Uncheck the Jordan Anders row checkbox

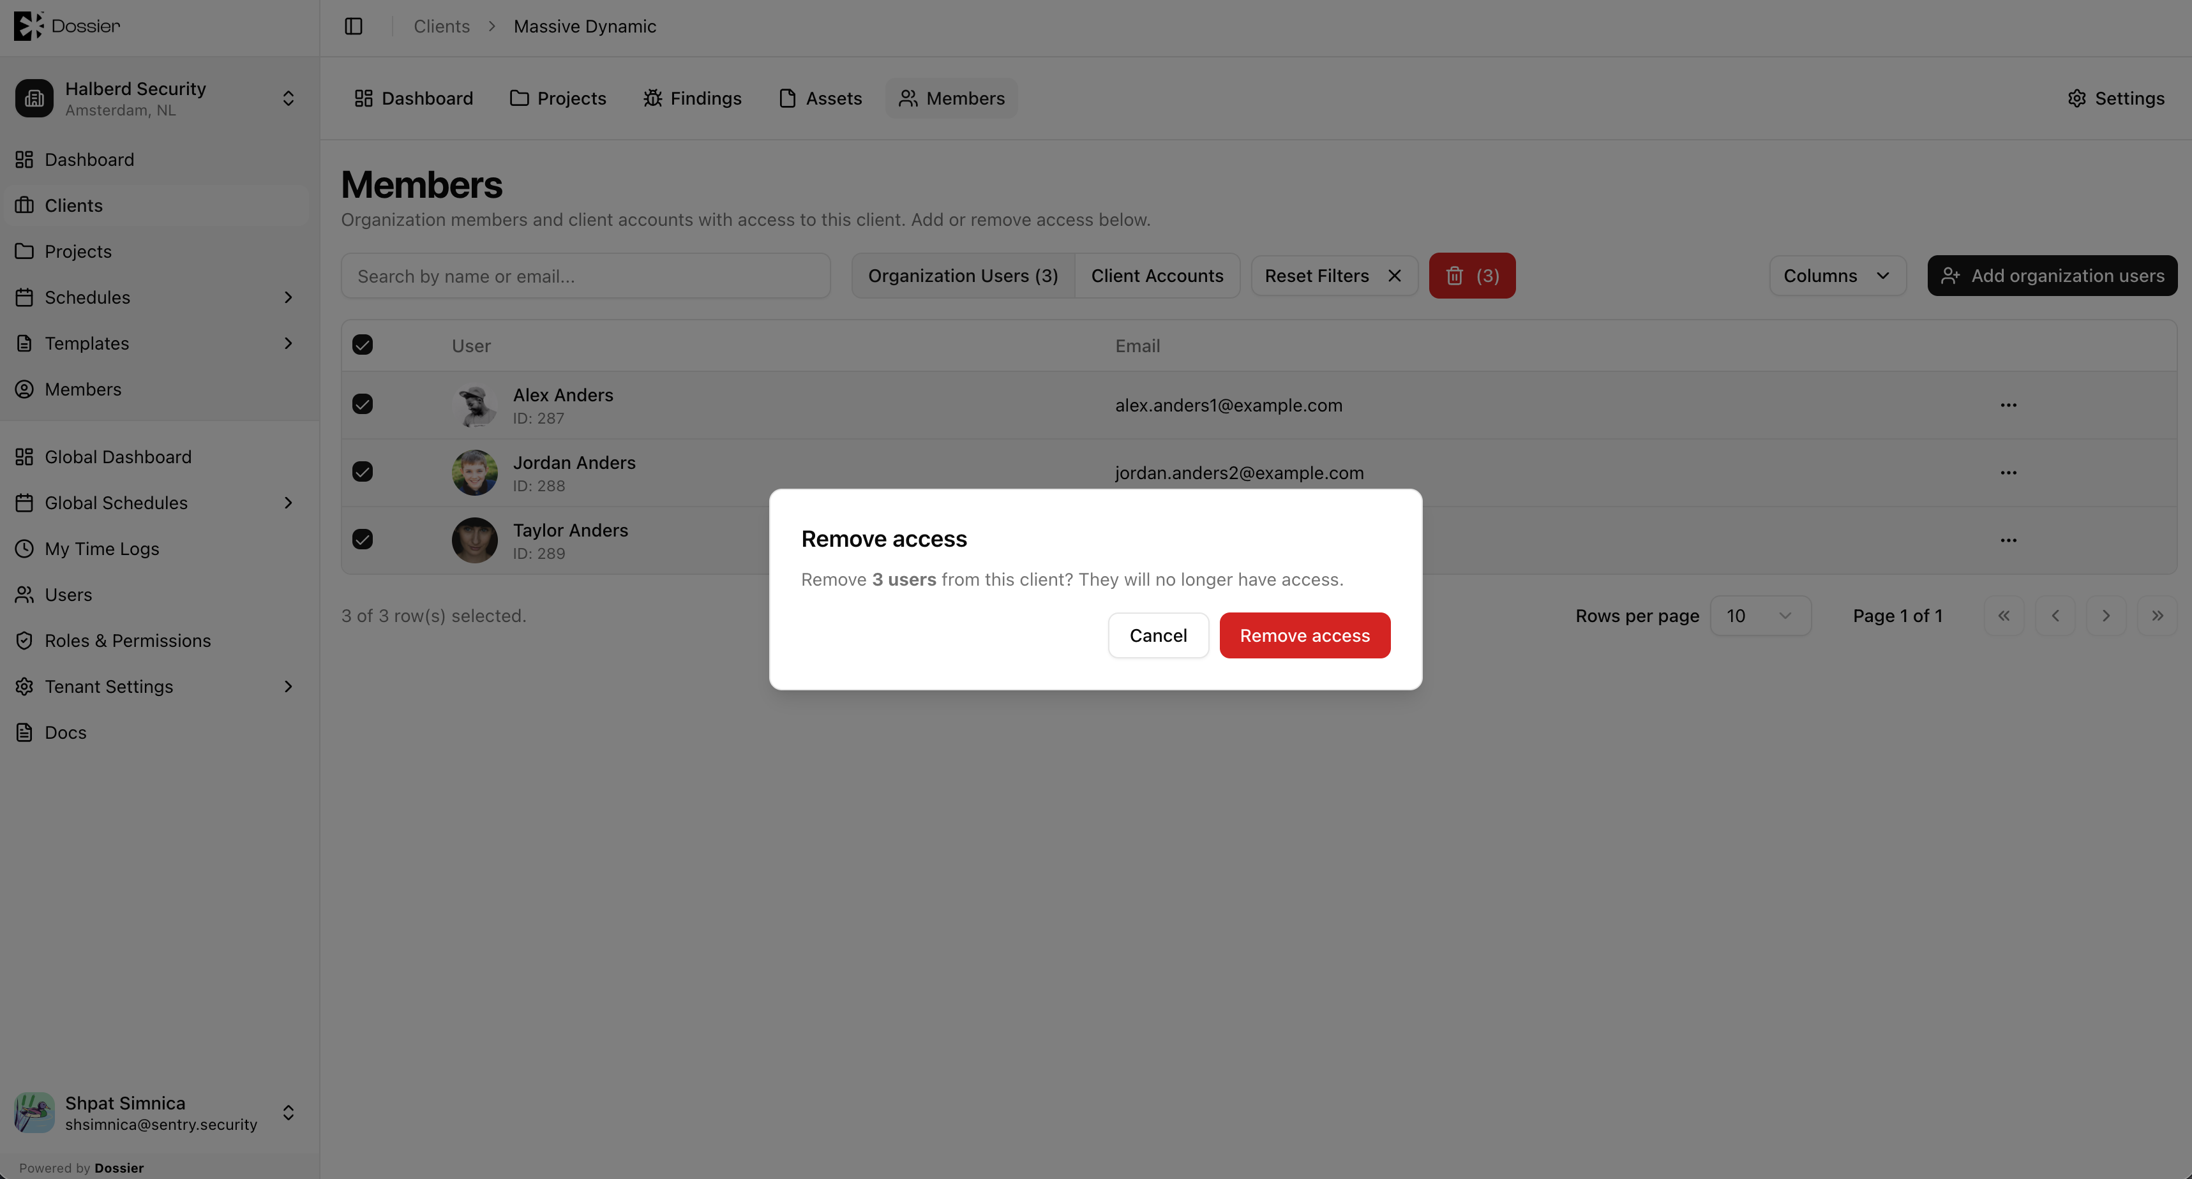click(363, 472)
